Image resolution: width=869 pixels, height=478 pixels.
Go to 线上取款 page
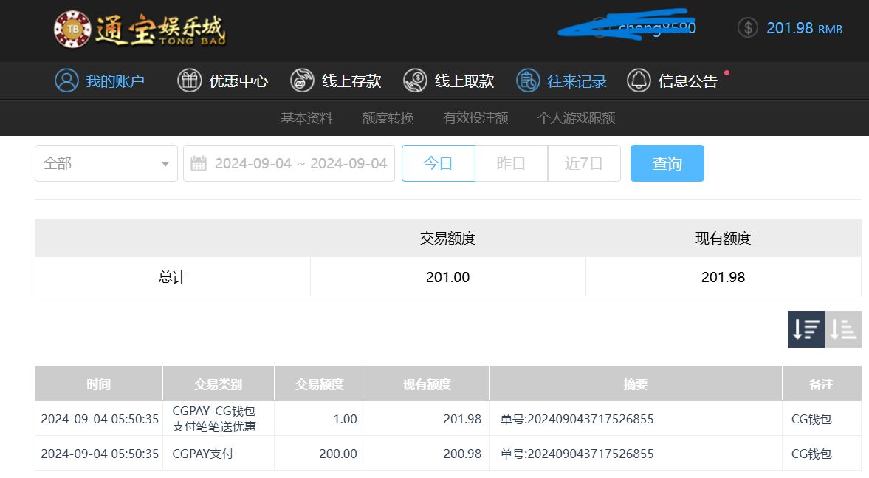(464, 81)
